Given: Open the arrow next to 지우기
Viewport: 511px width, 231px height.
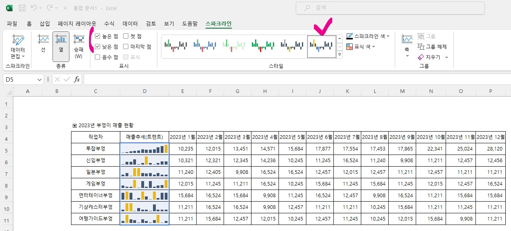Looking at the screenshot, I should click(446, 57).
